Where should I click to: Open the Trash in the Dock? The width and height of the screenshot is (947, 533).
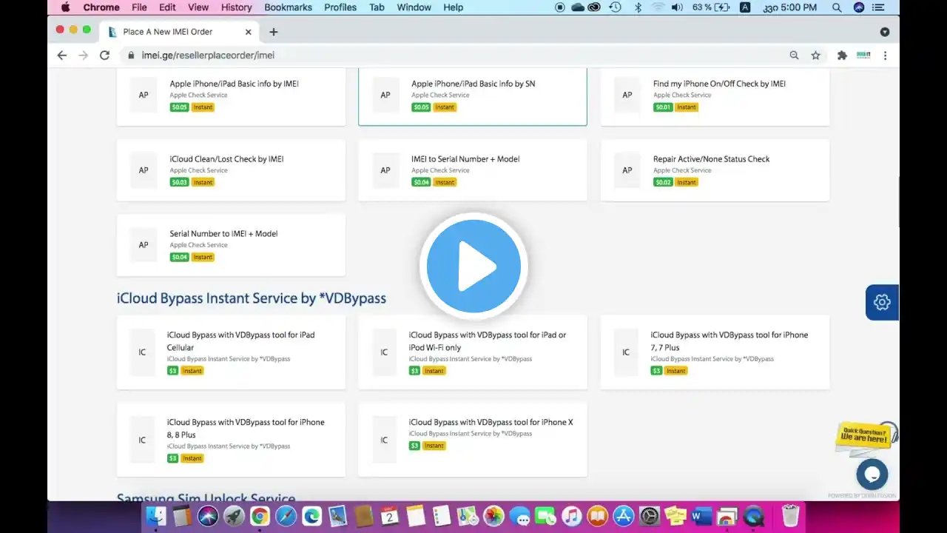pyautogui.click(x=791, y=516)
